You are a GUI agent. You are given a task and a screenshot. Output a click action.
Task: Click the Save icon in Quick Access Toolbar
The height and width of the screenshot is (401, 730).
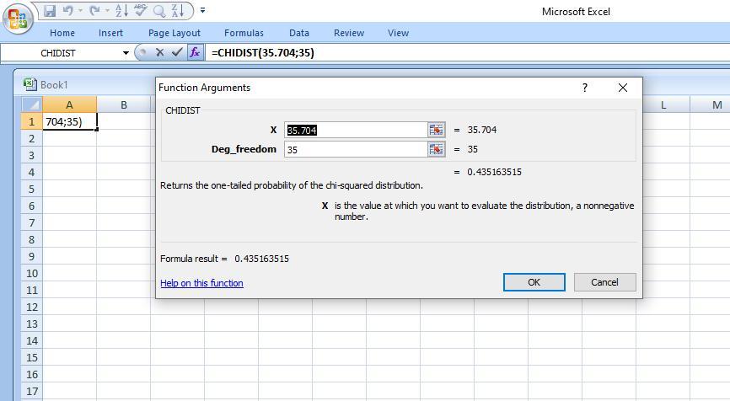(x=50, y=11)
